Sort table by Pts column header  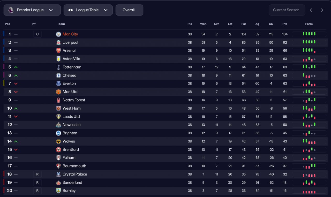coord(285,24)
